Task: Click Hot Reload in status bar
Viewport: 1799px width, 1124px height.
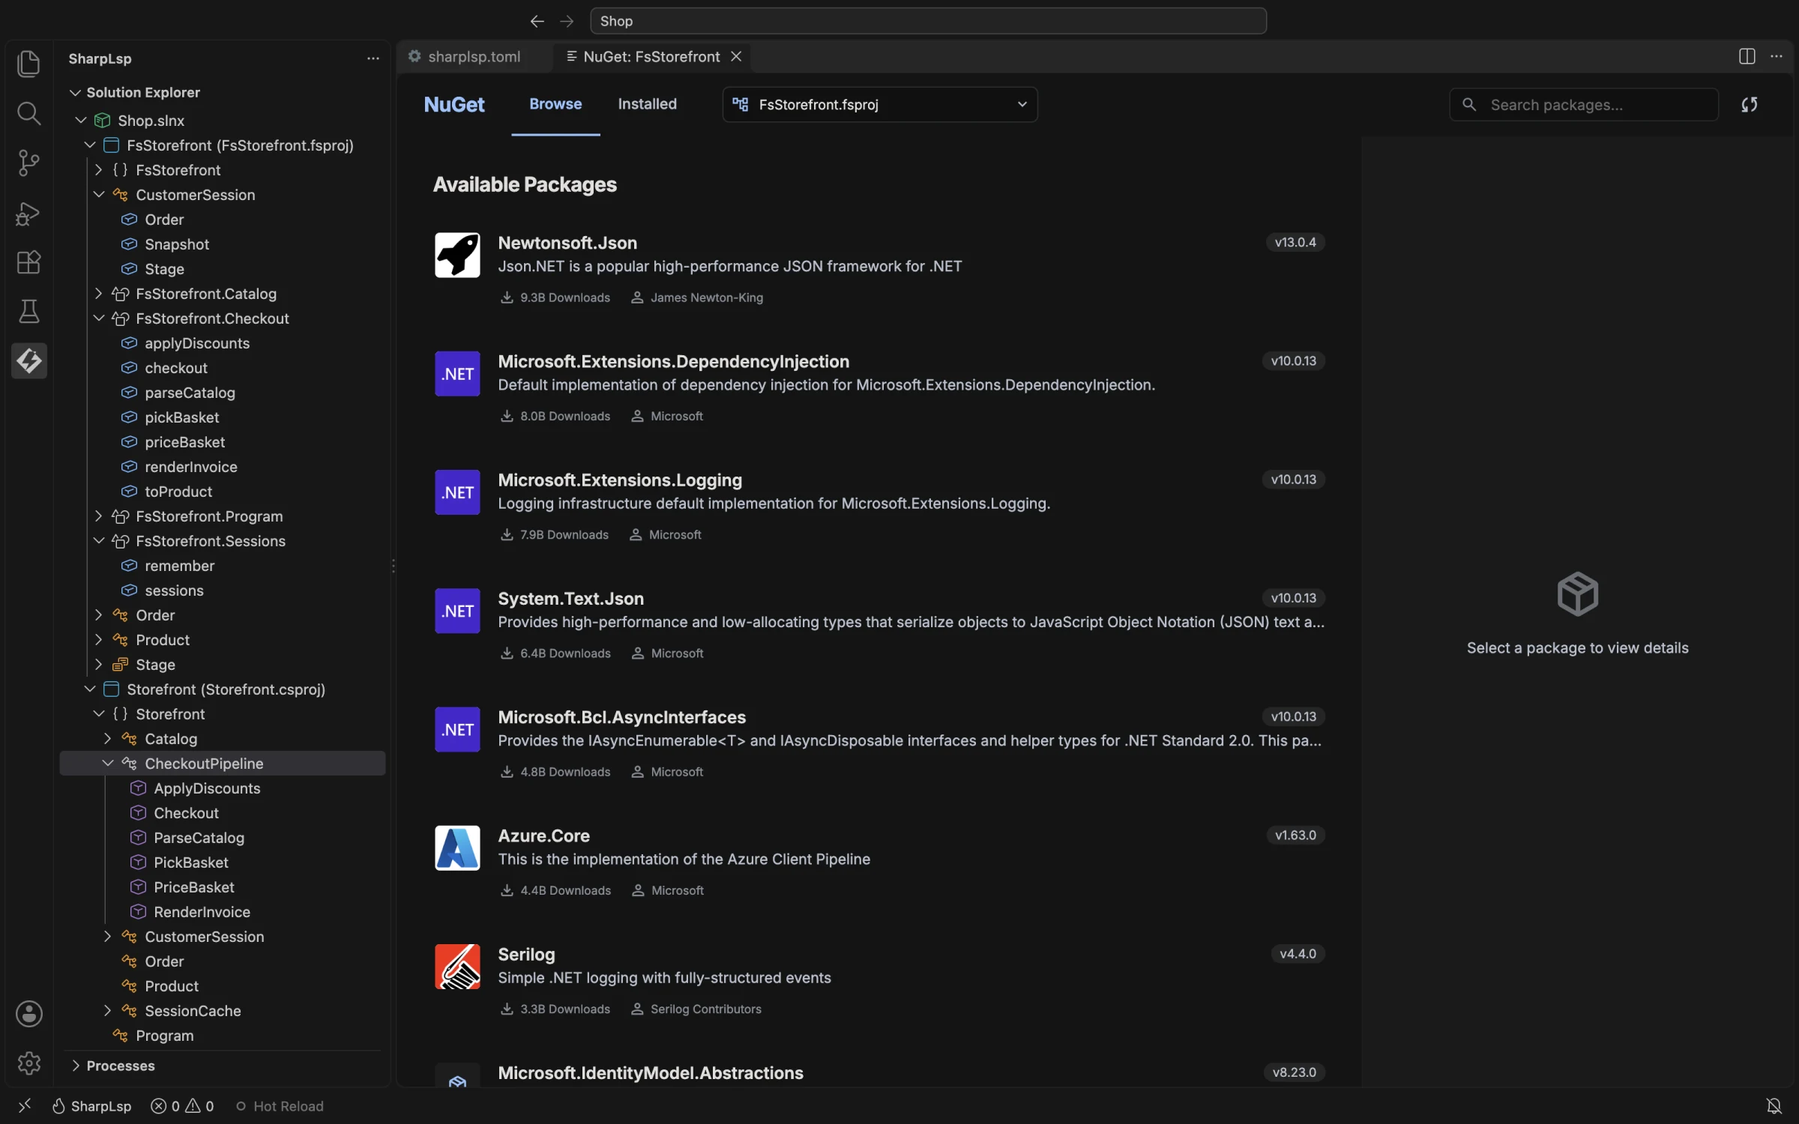Action: click(x=280, y=1106)
